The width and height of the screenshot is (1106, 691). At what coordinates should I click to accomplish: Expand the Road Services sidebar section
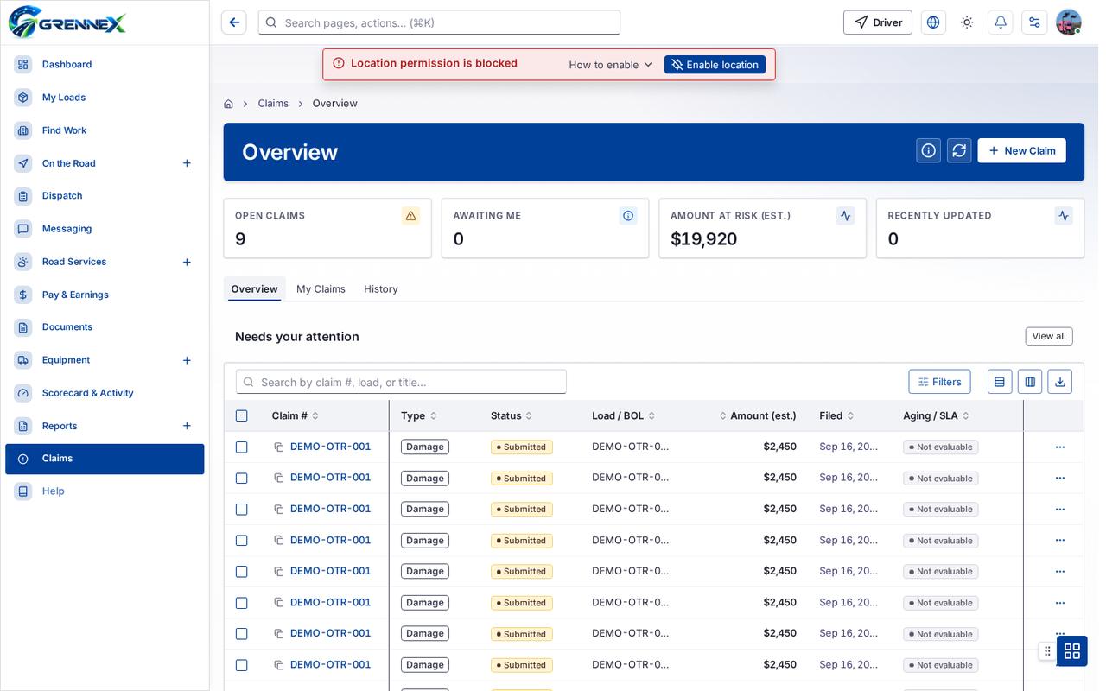(x=187, y=262)
